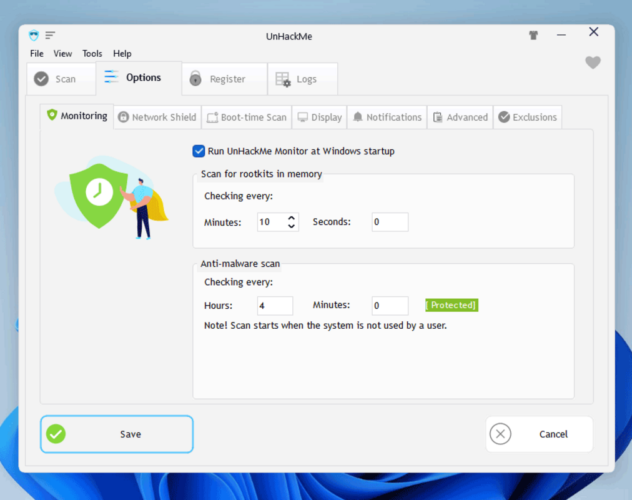
Task: Minimize the UnHackMe window
Action: coord(561,35)
